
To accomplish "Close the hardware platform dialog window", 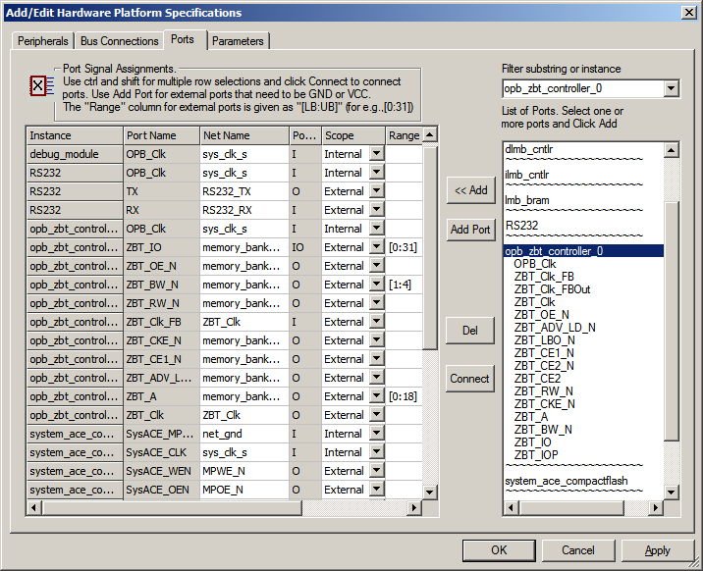I will 687,13.
